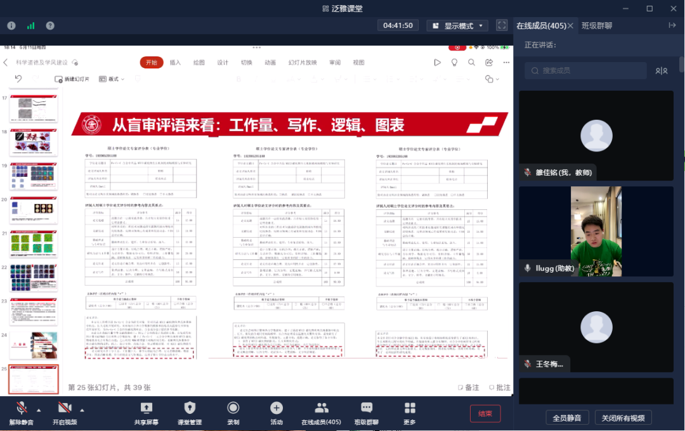Switch to the 班级群聊 tab

(597, 25)
